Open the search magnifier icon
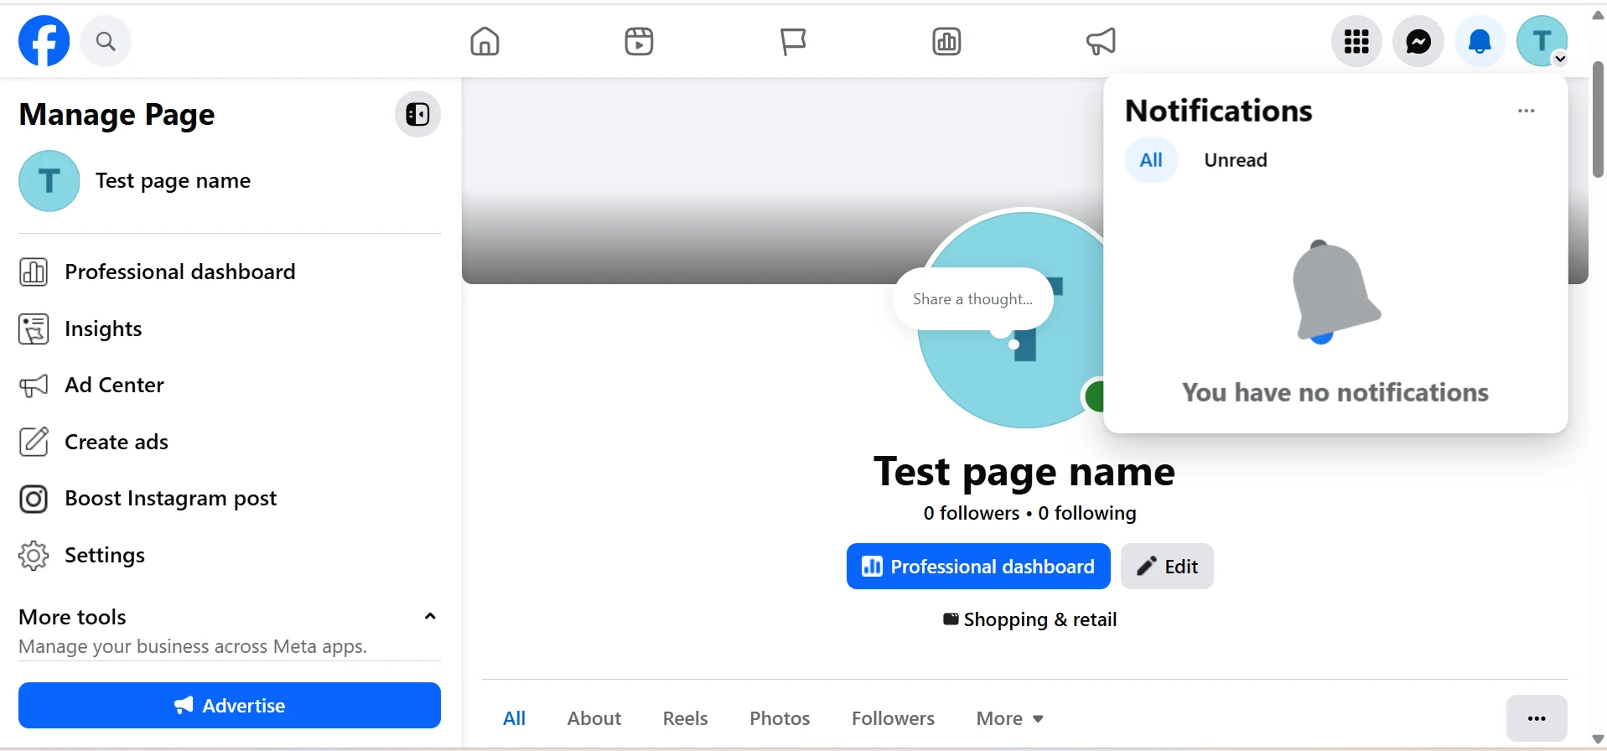Image resolution: width=1607 pixels, height=751 pixels. tap(106, 41)
